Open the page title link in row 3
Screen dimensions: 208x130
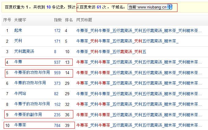pos(111,52)
